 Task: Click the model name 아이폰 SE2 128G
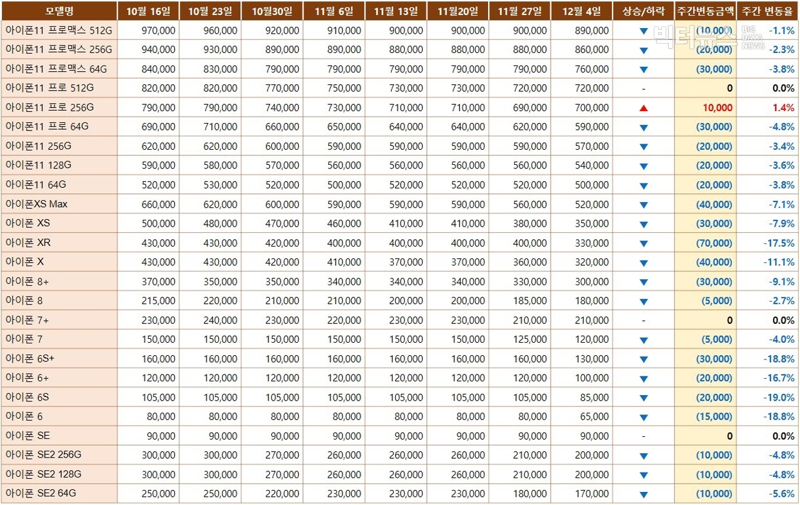(x=43, y=474)
